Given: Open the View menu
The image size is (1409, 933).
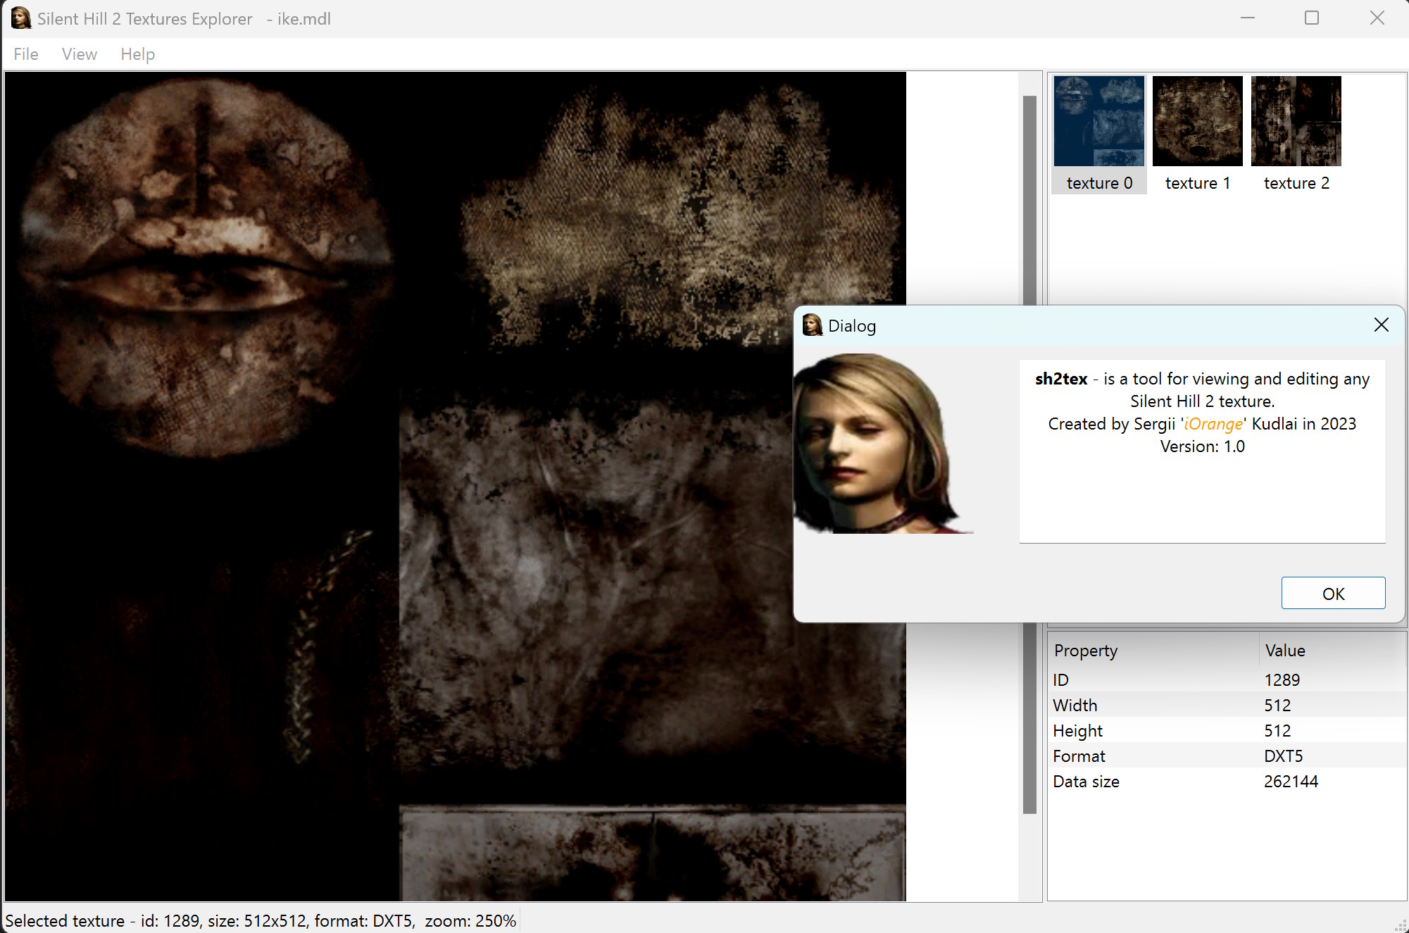Looking at the screenshot, I should [x=79, y=54].
